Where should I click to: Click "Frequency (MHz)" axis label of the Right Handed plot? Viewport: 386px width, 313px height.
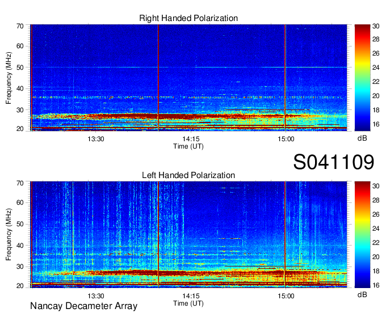click(x=9, y=78)
